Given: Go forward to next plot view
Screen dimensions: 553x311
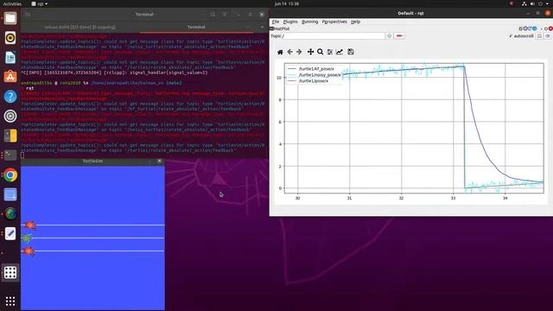Looking at the screenshot, I should coord(299,52).
